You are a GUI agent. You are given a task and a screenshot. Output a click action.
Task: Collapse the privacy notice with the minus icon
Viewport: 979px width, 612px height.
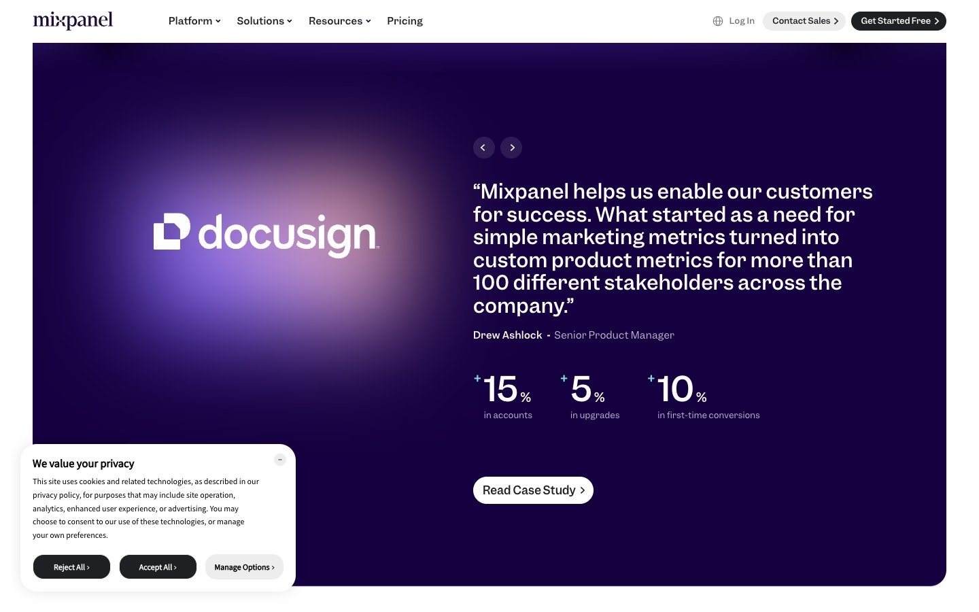280,460
